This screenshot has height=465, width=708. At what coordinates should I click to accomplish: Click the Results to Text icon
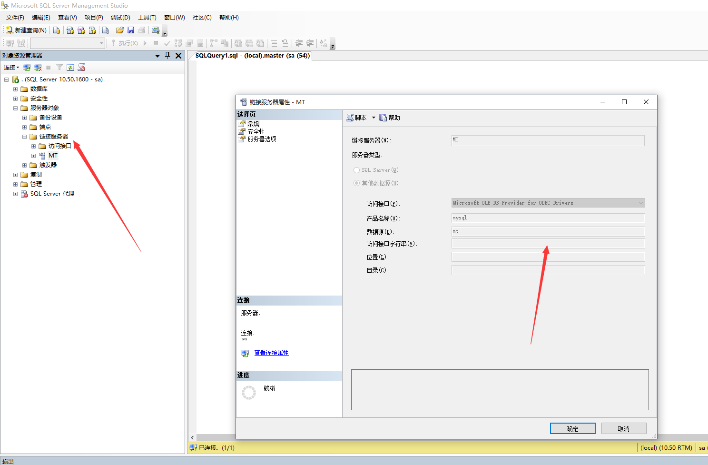(x=238, y=43)
